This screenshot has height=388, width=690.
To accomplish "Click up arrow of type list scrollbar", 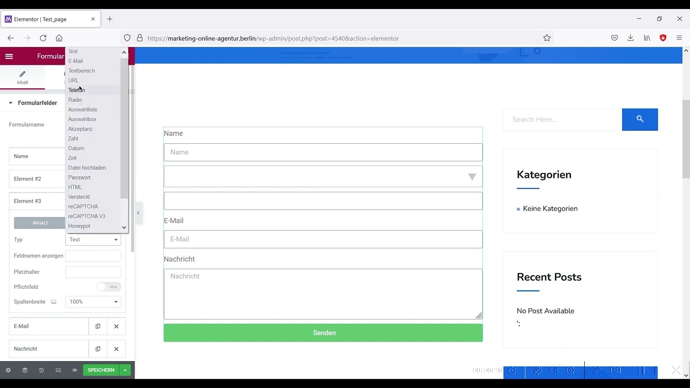I will (x=124, y=52).
